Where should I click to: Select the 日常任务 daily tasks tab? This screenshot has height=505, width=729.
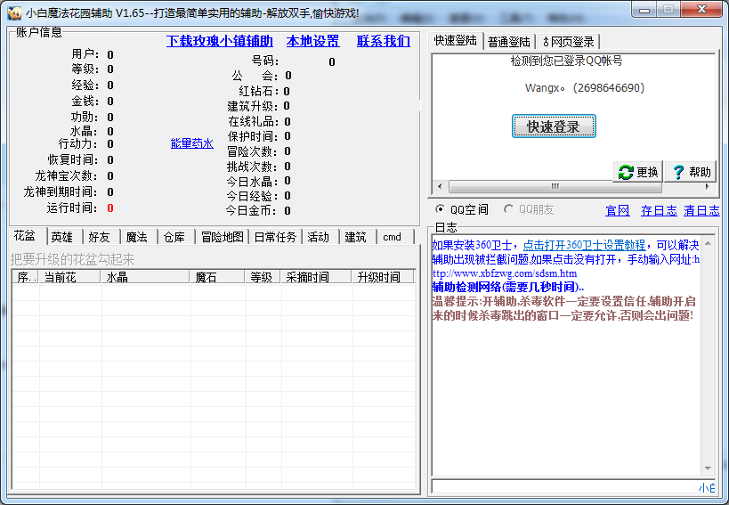click(275, 237)
